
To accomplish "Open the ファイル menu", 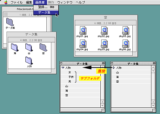I will point(17,2).
